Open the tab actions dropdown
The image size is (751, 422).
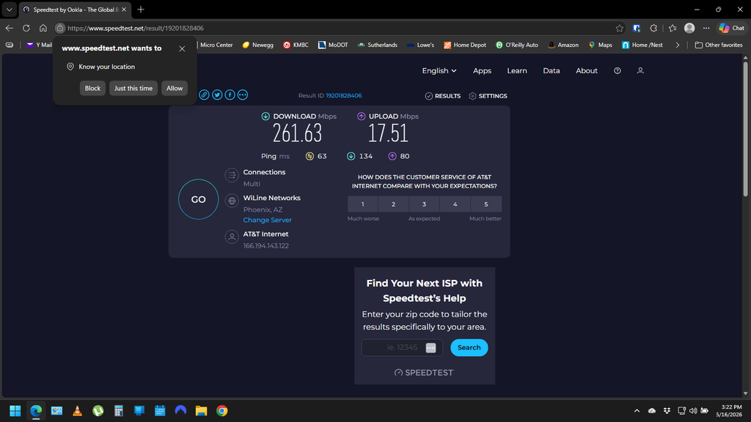coord(9,9)
